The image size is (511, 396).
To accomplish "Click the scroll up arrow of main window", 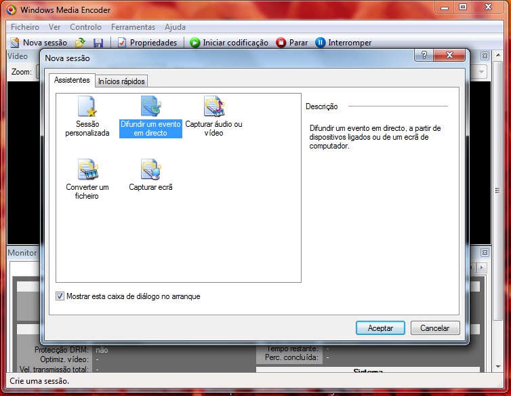I will click(x=498, y=55).
